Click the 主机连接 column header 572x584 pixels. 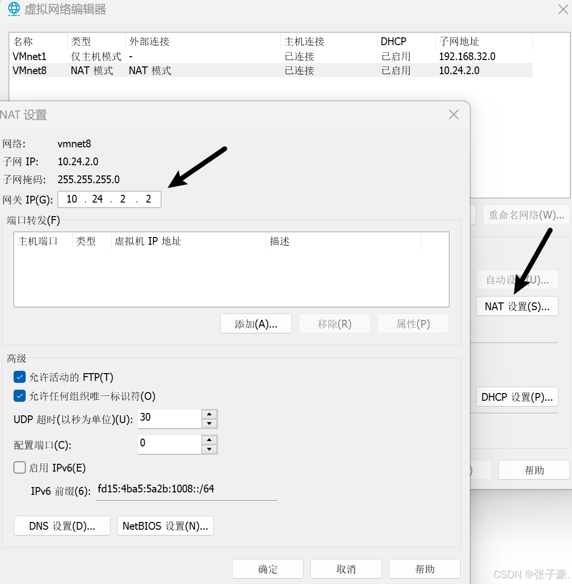point(329,41)
